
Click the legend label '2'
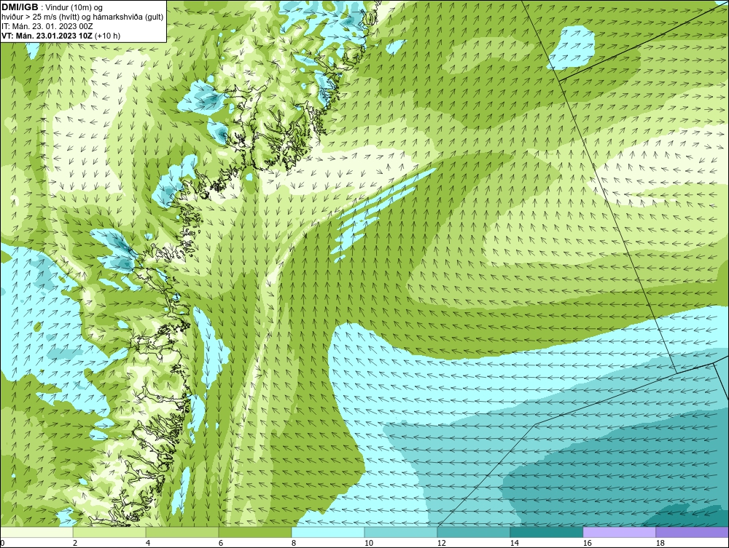coord(75,543)
